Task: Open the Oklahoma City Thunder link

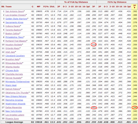Action: (x=17, y=93)
